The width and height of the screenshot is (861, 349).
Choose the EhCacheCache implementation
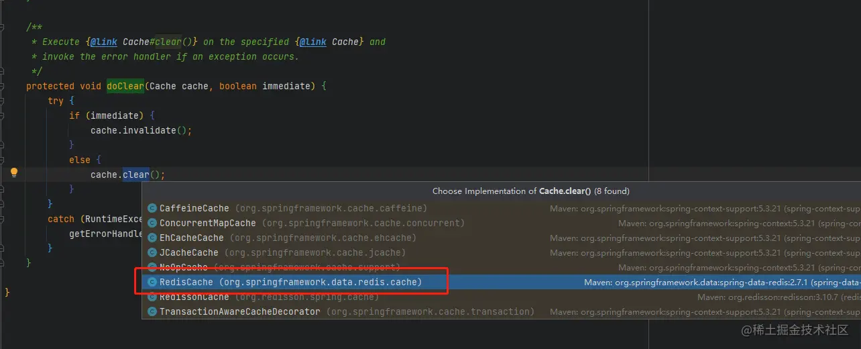[x=502, y=238]
